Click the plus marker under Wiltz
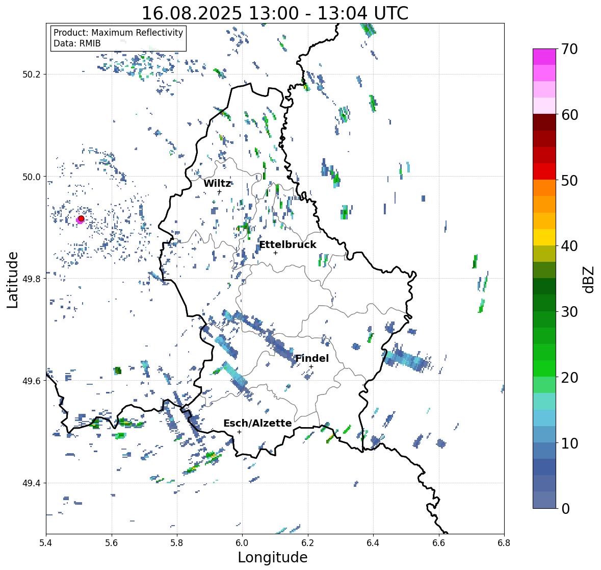The image size is (601, 570). point(219,192)
